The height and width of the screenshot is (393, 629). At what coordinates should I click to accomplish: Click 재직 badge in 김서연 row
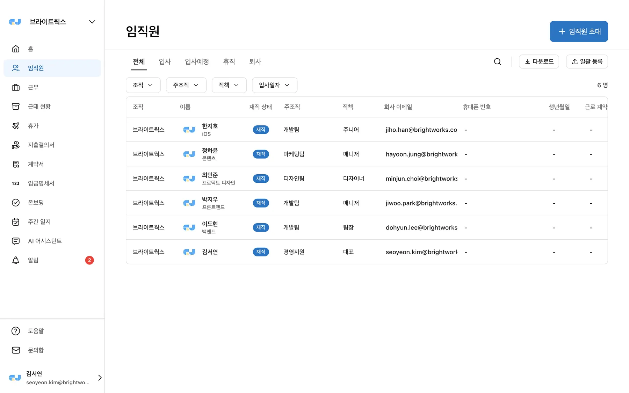[261, 252]
